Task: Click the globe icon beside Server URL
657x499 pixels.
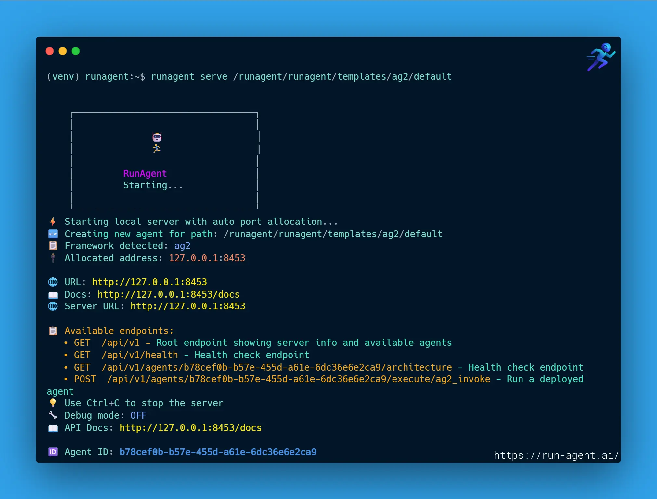Action: [x=53, y=306]
